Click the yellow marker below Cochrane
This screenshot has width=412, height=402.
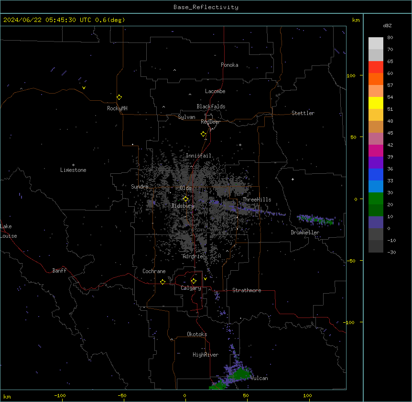click(x=163, y=282)
